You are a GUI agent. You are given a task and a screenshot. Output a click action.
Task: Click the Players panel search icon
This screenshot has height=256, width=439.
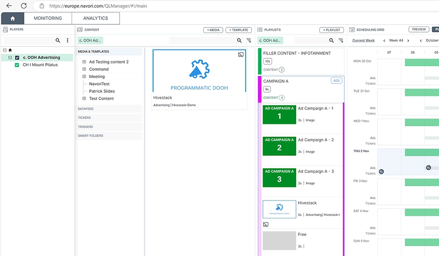pyautogui.click(x=58, y=41)
